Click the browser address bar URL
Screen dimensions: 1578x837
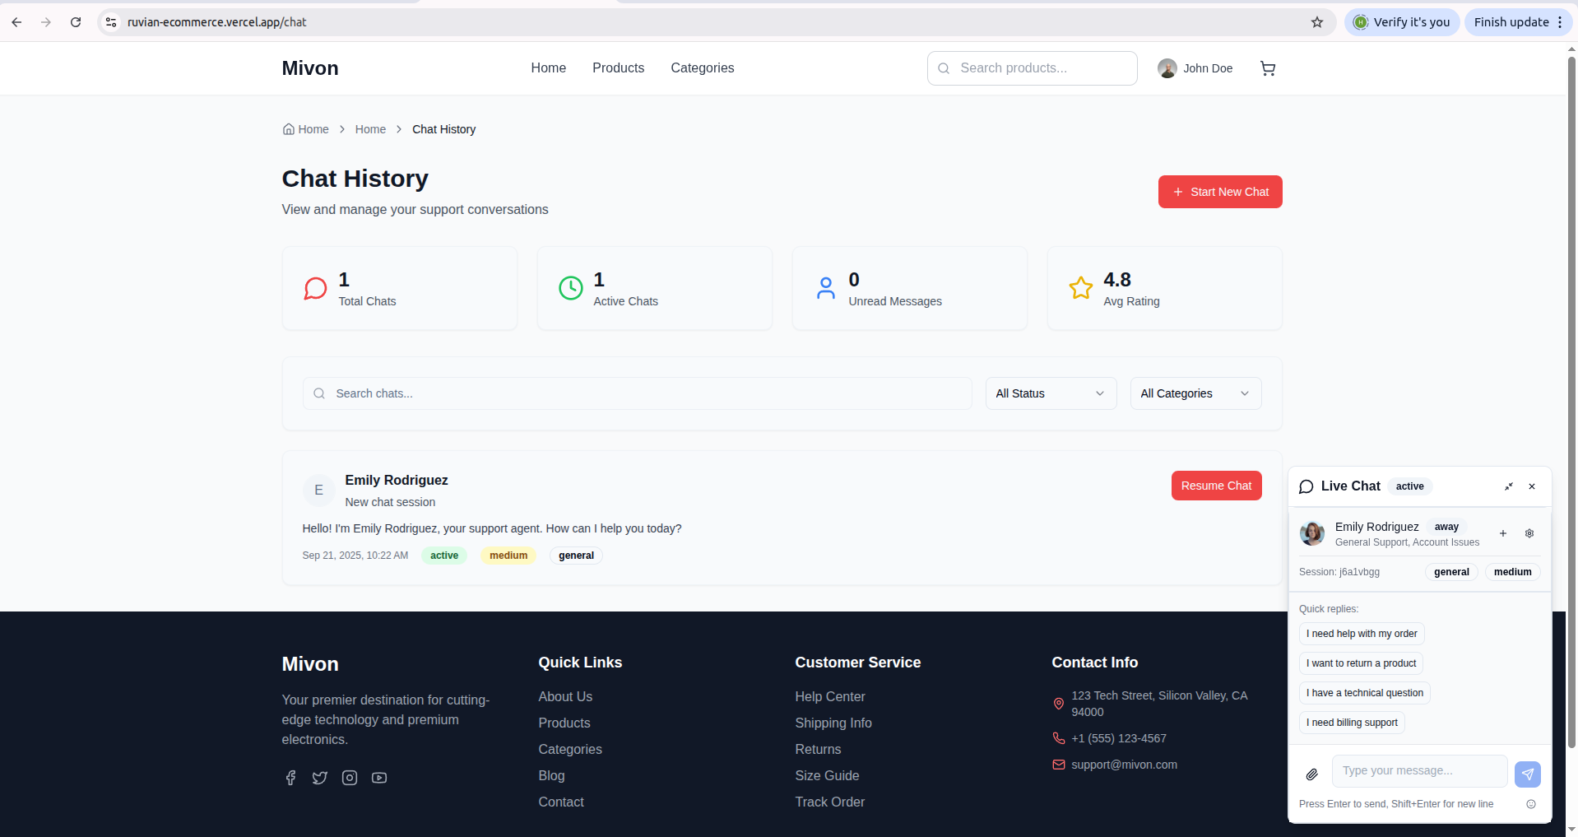[x=216, y=22]
